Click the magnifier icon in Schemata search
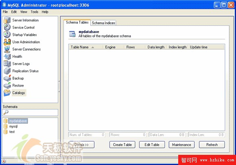 pyautogui.click(x=6, y=113)
